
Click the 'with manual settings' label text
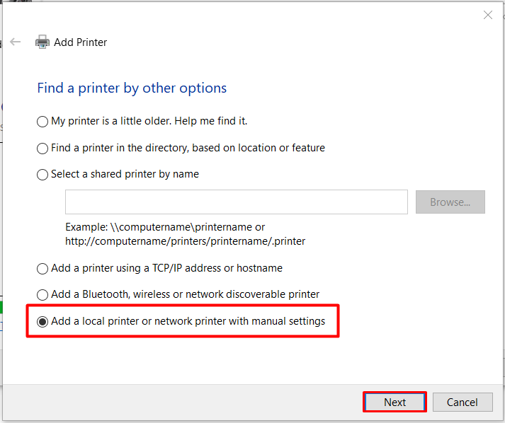click(277, 321)
